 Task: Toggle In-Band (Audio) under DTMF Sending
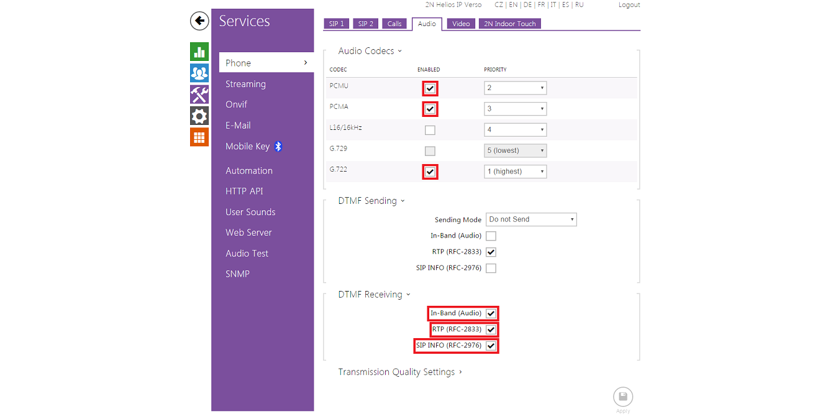coord(491,236)
